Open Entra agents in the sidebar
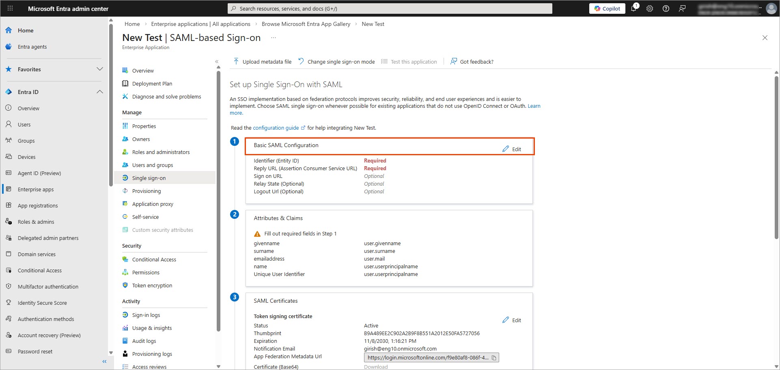The image size is (780, 370). coord(32,47)
